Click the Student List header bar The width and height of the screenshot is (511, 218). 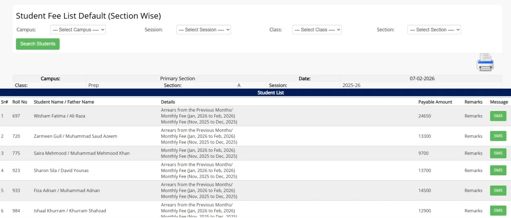pyautogui.click(x=270, y=93)
